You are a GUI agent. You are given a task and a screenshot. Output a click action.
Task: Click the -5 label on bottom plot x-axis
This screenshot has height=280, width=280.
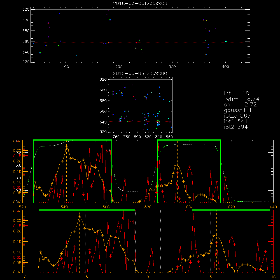[86, 277]
